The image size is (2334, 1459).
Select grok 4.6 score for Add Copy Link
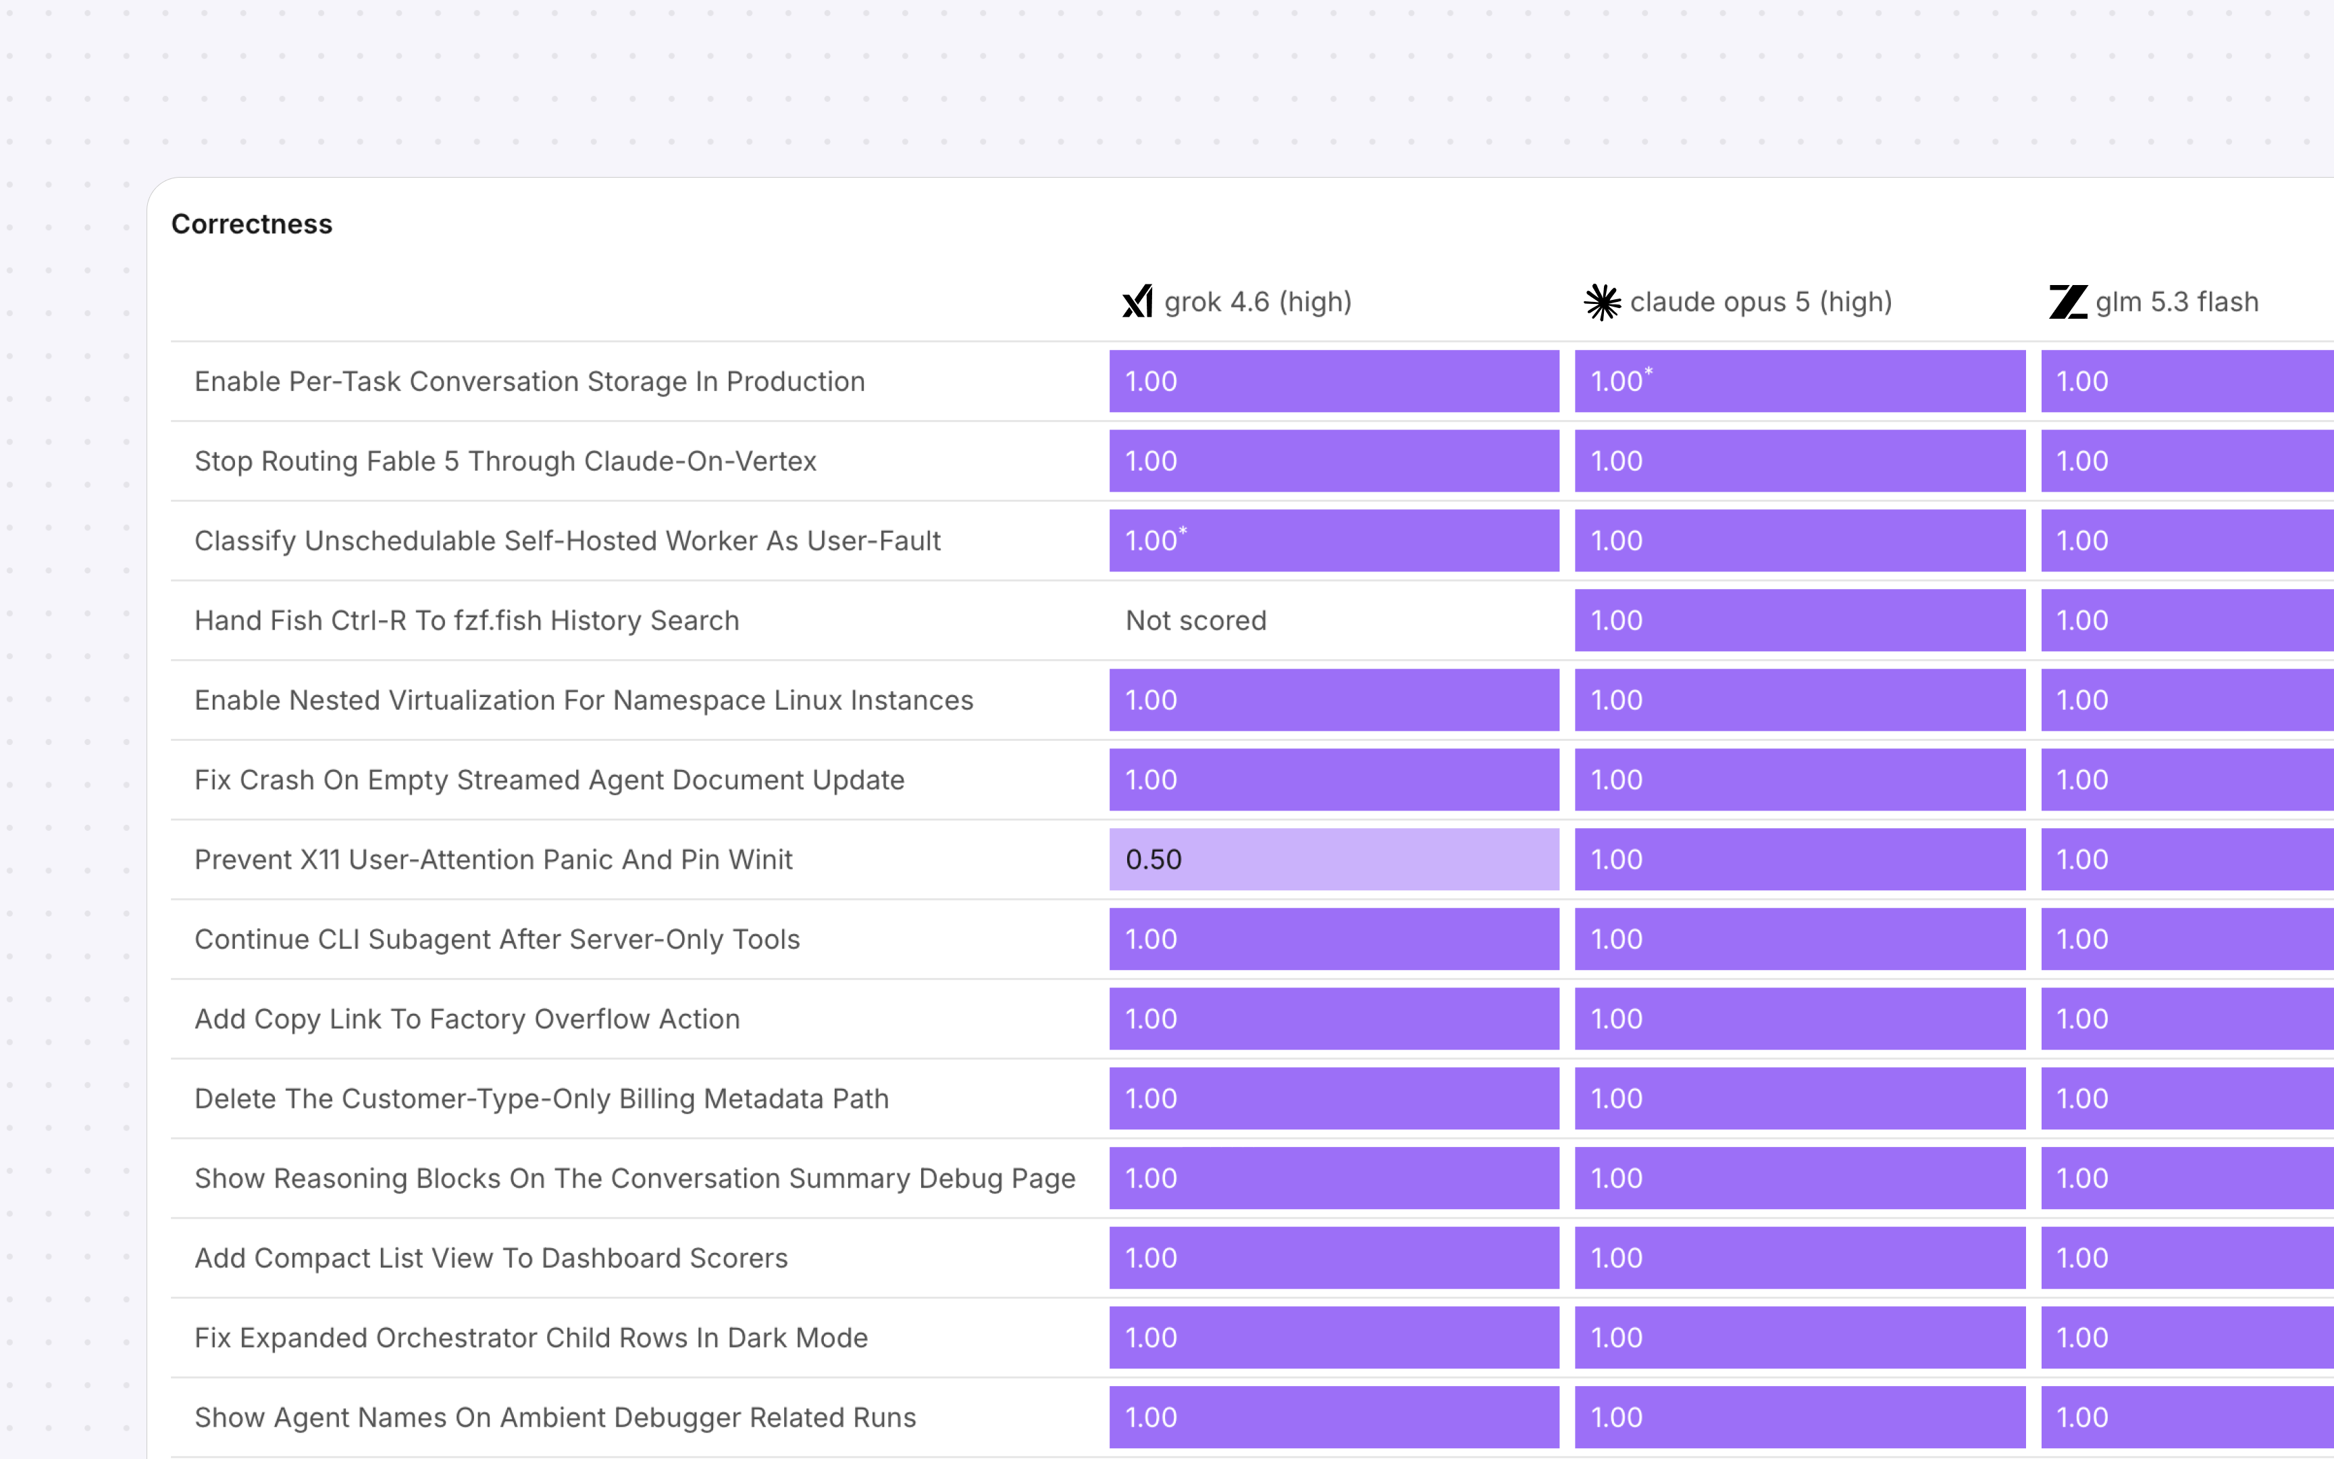(1334, 1019)
